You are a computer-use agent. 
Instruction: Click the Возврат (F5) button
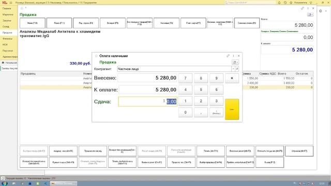click(x=113, y=23)
